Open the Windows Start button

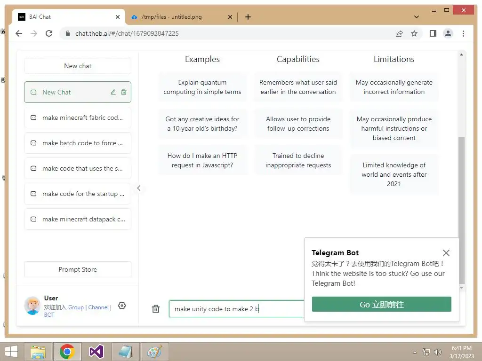(x=11, y=352)
